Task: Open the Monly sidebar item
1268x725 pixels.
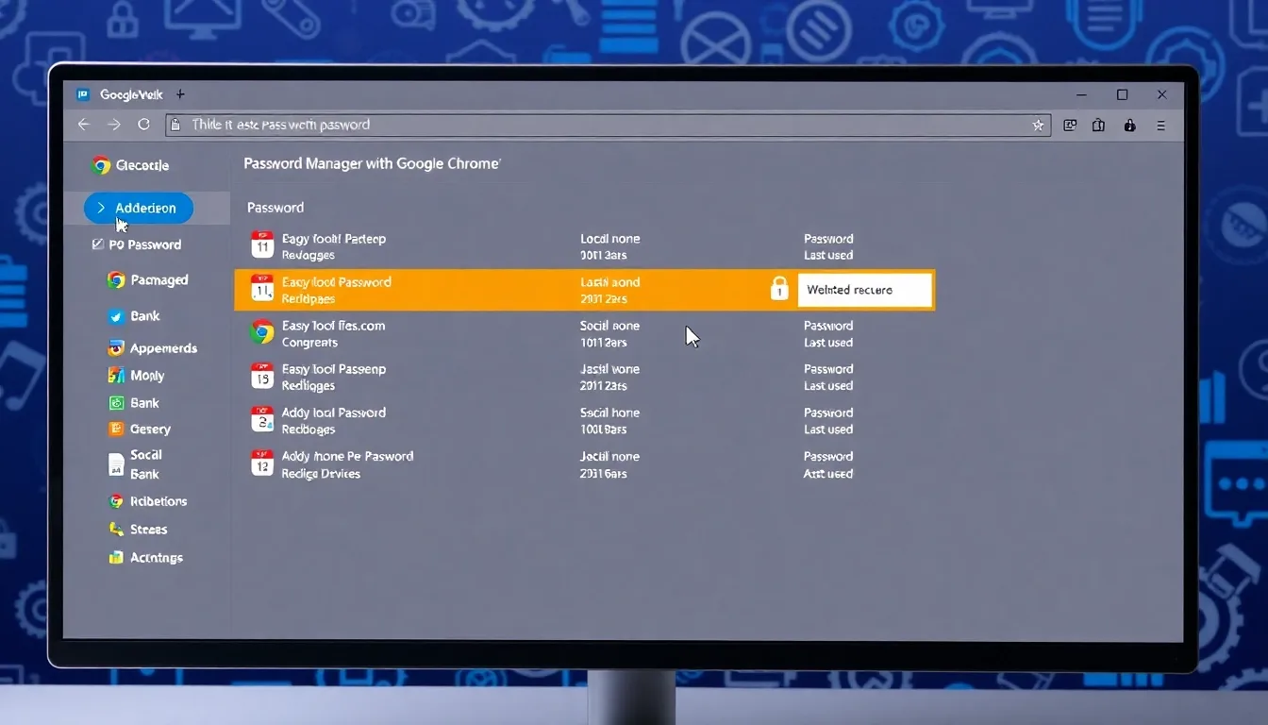Action: [137, 376]
